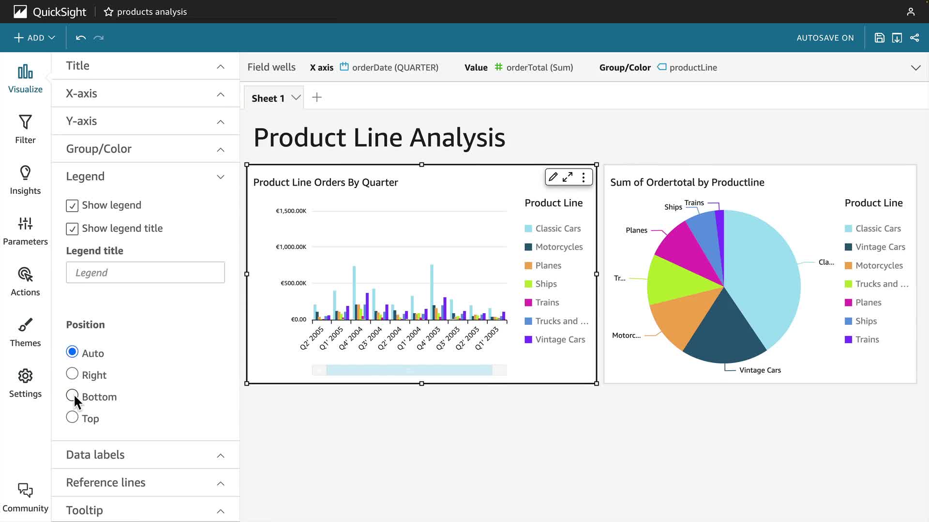The height and width of the screenshot is (522, 929).
Task: Add a new sheet with plus button
Action: coord(317,98)
